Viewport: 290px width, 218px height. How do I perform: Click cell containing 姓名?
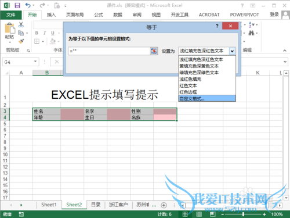[x=46, y=111]
